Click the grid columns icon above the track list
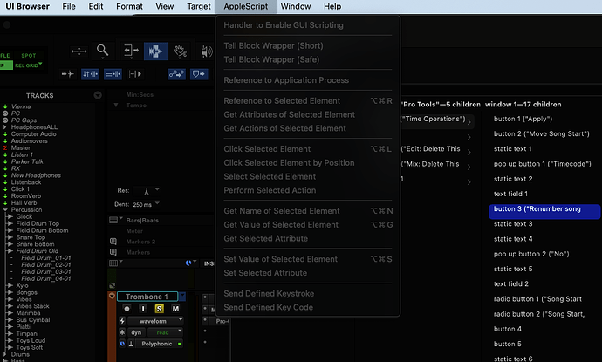Screen dimensions: 602x362 [x=113, y=263]
